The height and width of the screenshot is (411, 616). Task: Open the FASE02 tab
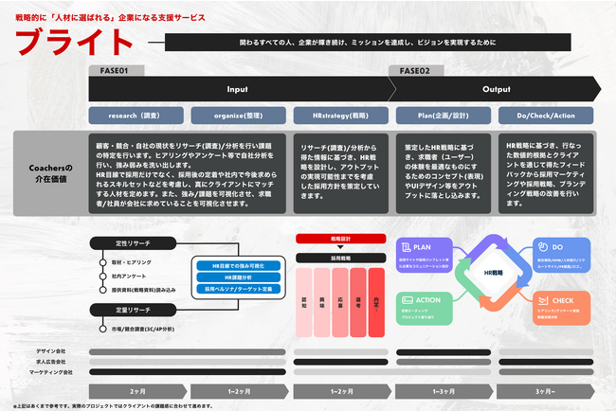click(x=416, y=71)
